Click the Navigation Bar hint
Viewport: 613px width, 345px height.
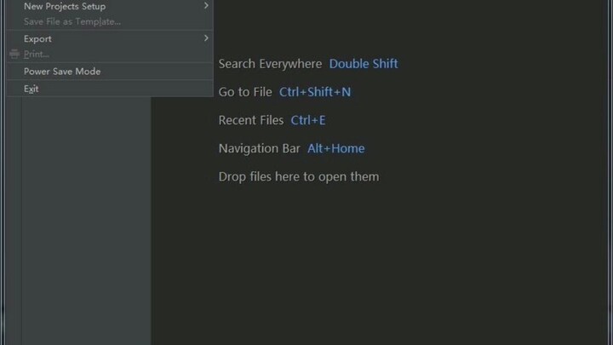point(259,148)
